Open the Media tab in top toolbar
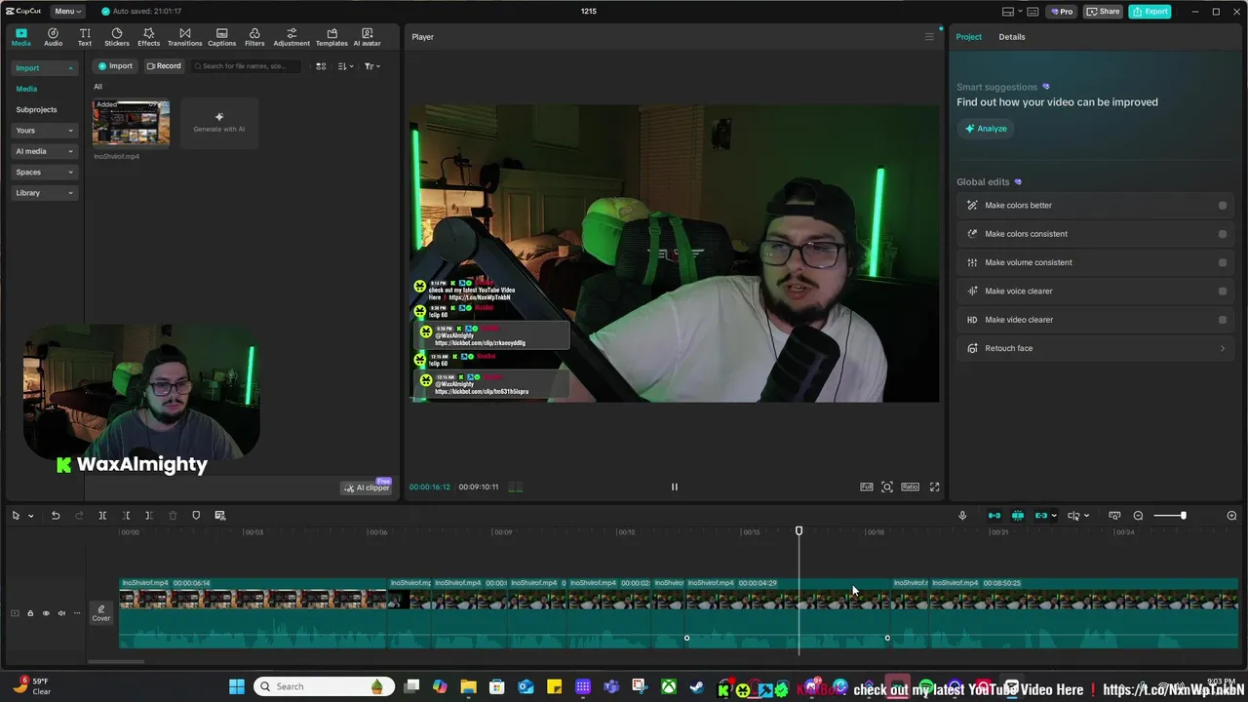The width and height of the screenshot is (1248, 702). tap(20, 37)
